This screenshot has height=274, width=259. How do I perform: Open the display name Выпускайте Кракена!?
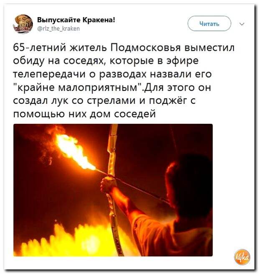click(x=76, y=20)
